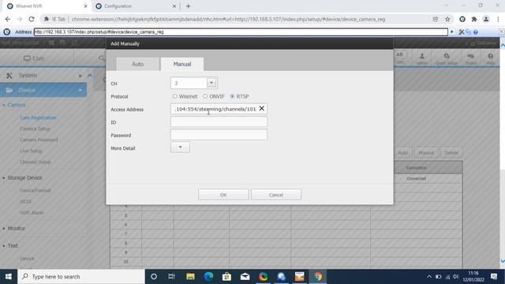The image size is (505, 284).
Task: Open HDD Alarm page
Action: pyautogui.click(x=32, y=212)
